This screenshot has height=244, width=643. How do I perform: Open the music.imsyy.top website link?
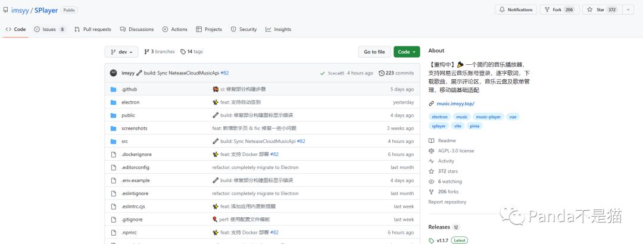coord(455,104)
